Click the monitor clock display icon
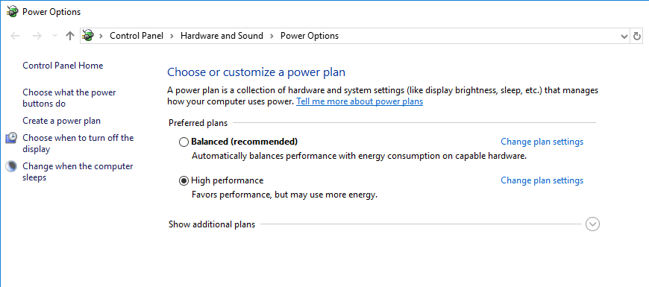Viewport: 649px width, 287px height. (x=12, y=138)
